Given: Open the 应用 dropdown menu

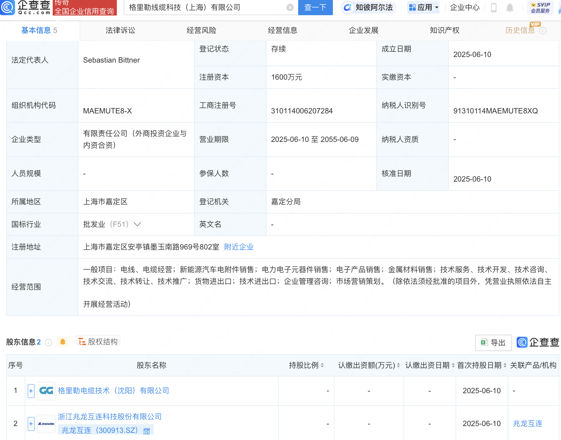Looking at the screenshot, I should point(424,7).
